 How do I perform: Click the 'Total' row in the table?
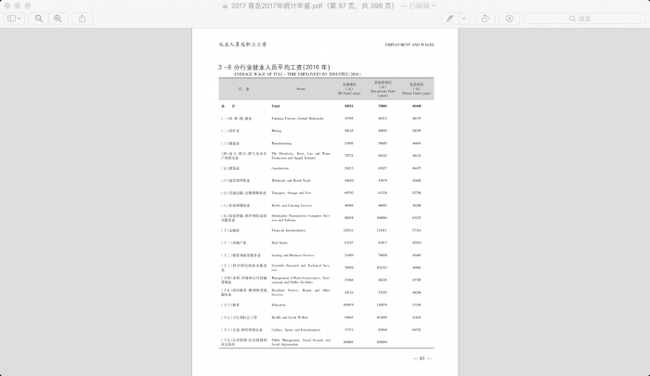pyautogui.click(x=277, y=107)
